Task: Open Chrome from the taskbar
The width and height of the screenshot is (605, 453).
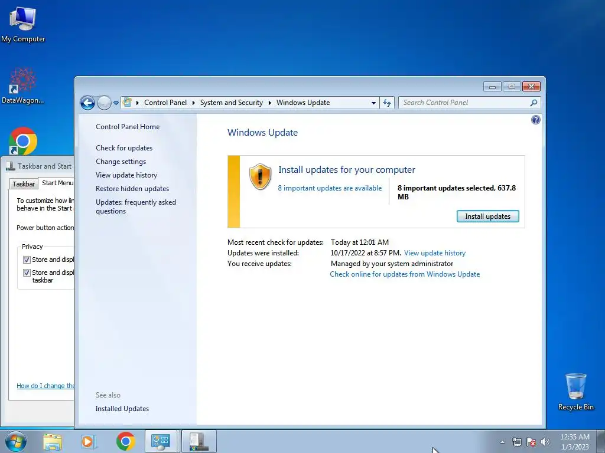Action: coord(125,441)
